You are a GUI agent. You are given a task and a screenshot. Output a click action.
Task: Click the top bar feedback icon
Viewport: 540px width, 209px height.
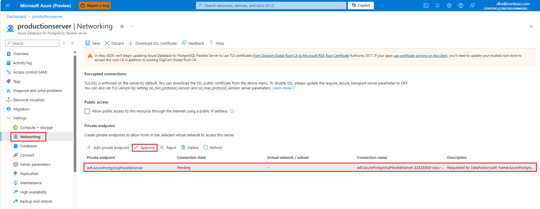[472, 5]
